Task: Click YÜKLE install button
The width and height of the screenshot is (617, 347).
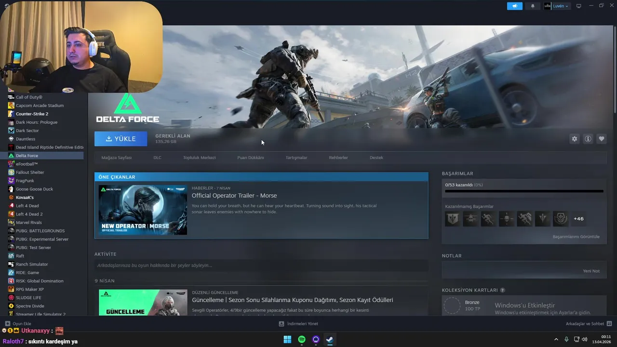Action: click(x=121, y=138)
